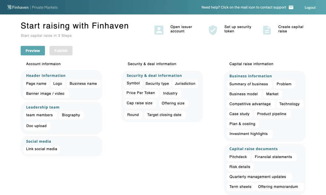Click the black 'Security & deal information' column heading

point(152,64)
